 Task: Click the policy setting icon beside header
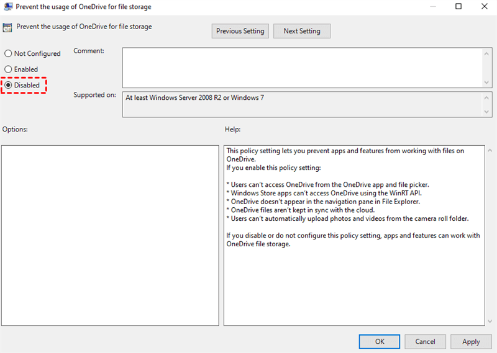tap(7, 27)
